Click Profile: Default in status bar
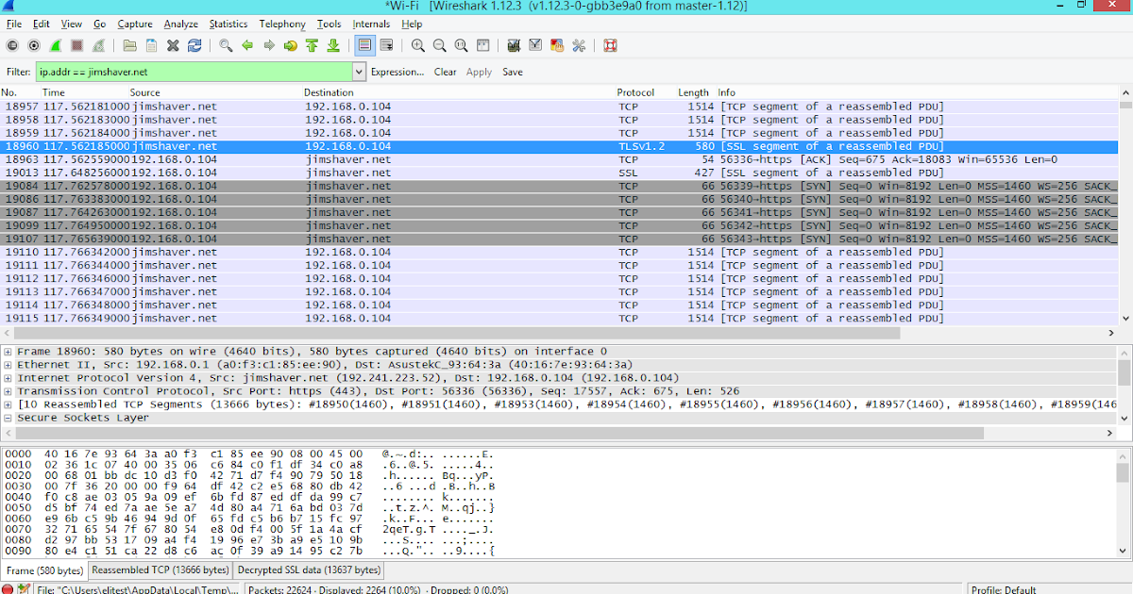 click(1004, 589)
